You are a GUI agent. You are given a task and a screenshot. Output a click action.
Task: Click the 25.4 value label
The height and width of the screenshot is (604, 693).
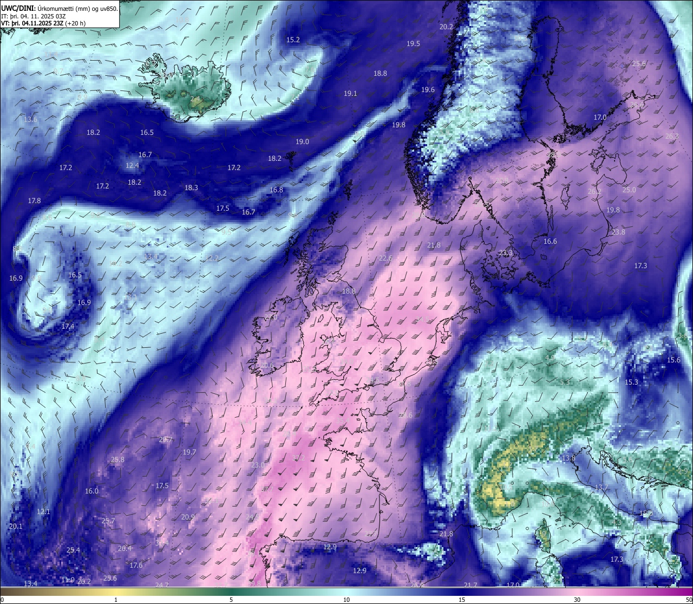(73, 550)
